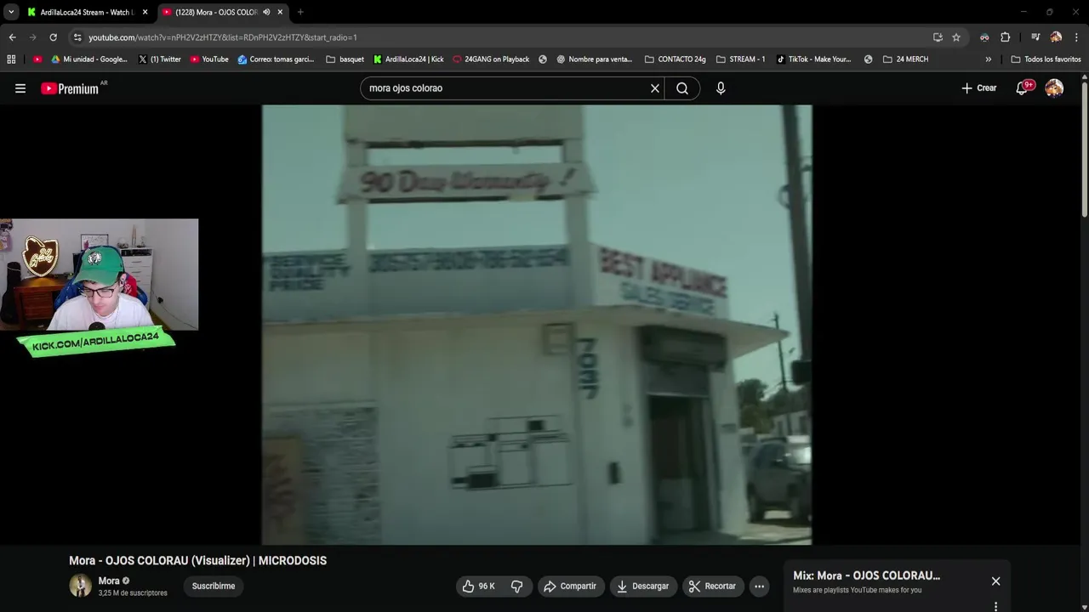Expand the basquet bookmark folder

345,59
